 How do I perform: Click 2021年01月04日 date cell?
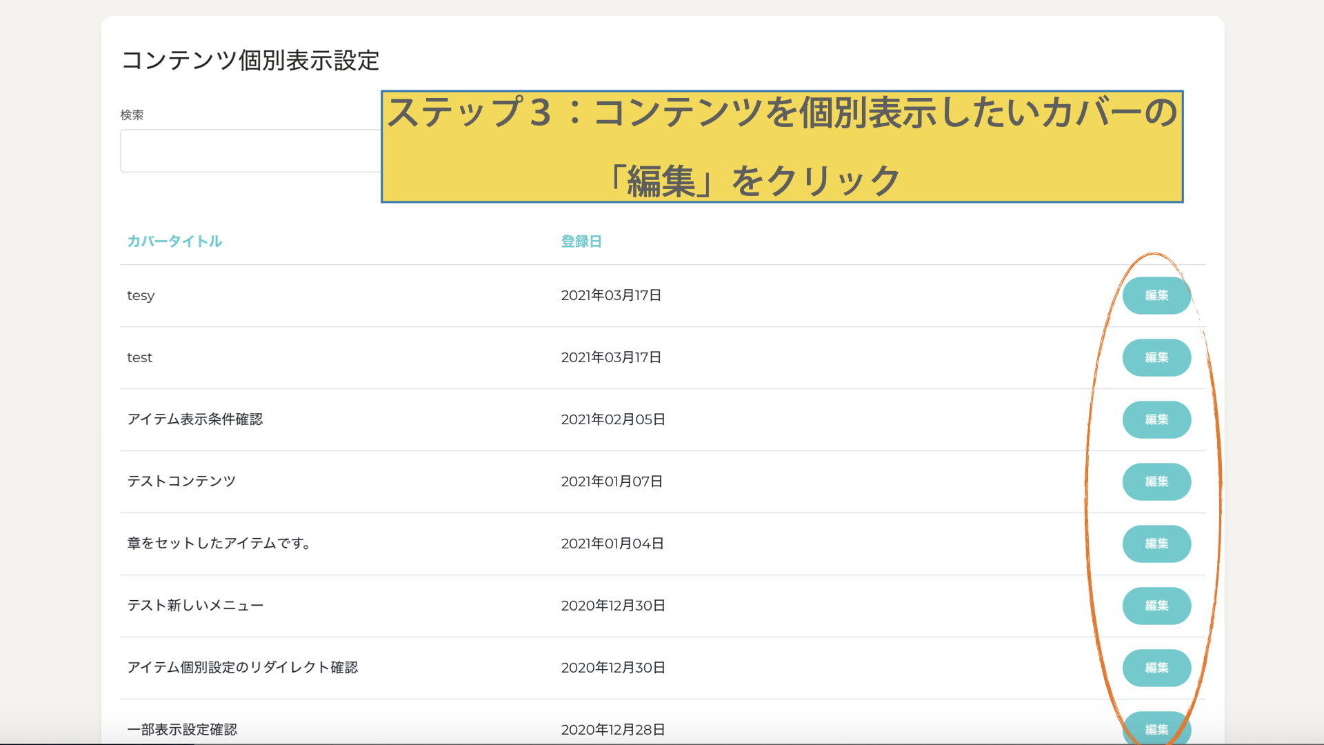click(x=612, y=544)
